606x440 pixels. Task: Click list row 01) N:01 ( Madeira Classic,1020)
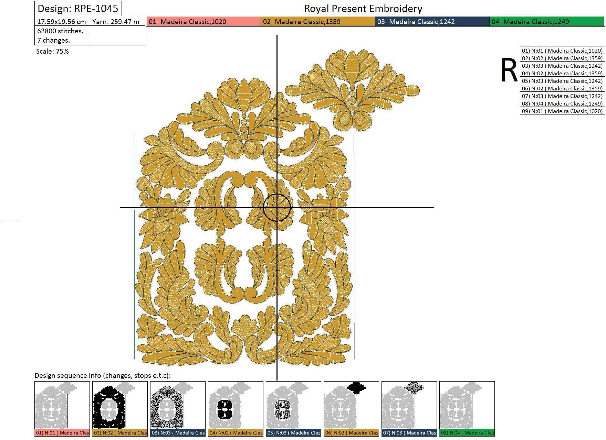[x=562, y=51]
